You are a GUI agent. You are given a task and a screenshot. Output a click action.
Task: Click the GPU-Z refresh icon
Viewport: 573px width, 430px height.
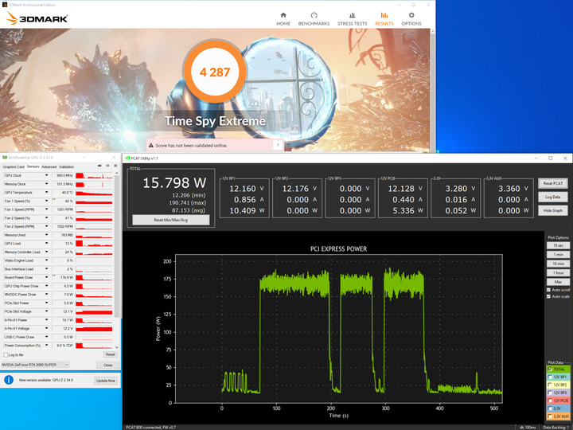point(107,166)
